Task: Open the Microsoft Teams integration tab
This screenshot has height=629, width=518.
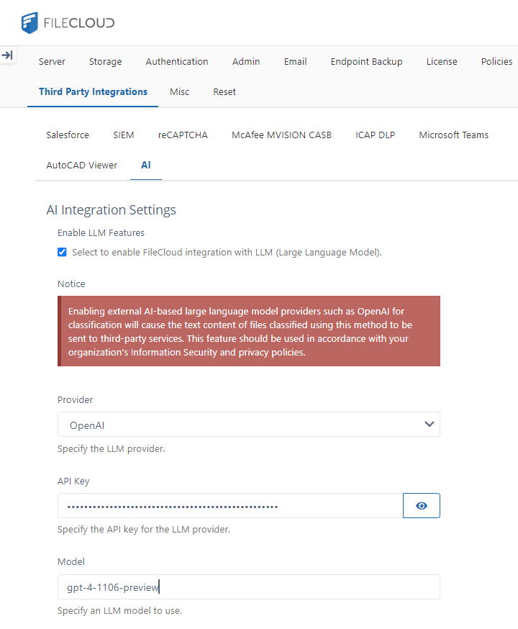Action: (x=453, y=135)
